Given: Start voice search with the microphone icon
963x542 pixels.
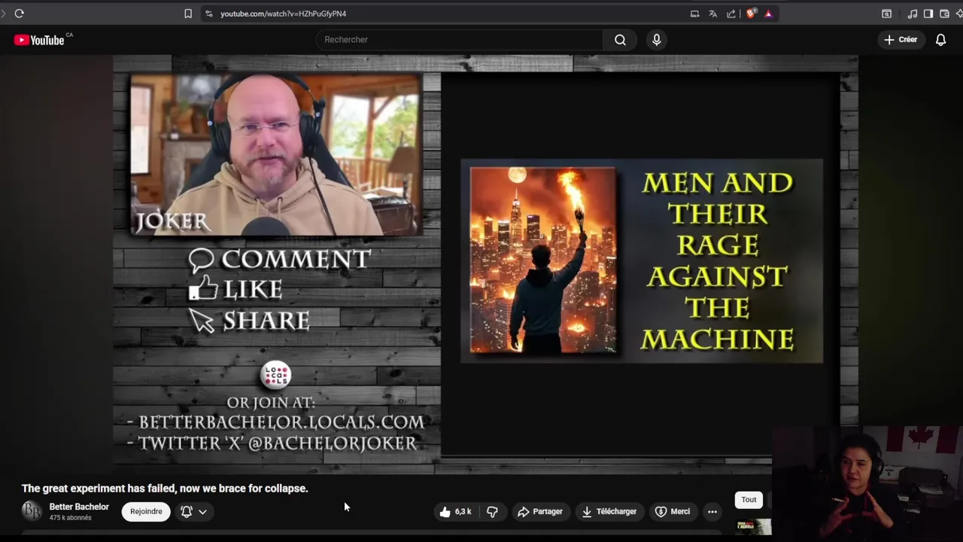Looking at the screenshot, I should pos(657,40).
